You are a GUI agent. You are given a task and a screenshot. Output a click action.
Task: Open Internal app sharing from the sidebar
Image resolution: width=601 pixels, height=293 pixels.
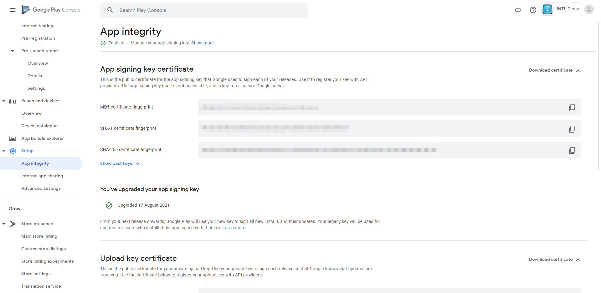tap(42, 176)
